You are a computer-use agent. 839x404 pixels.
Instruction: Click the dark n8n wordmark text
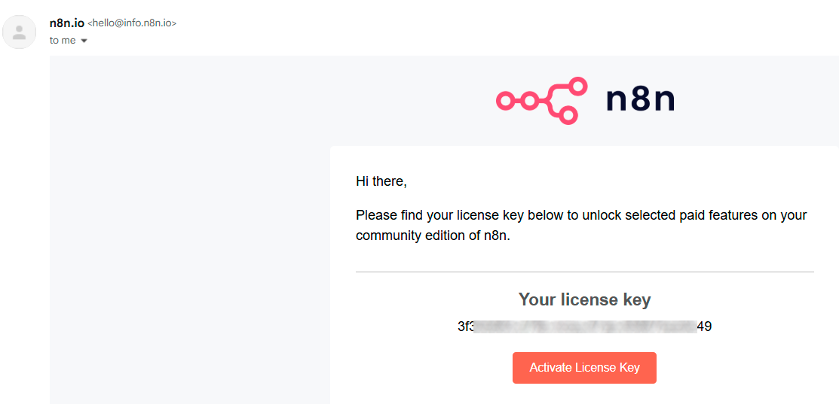pos(640,101)
